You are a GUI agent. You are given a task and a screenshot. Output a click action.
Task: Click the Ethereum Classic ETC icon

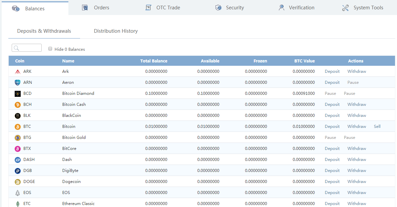tap(18, 204)
